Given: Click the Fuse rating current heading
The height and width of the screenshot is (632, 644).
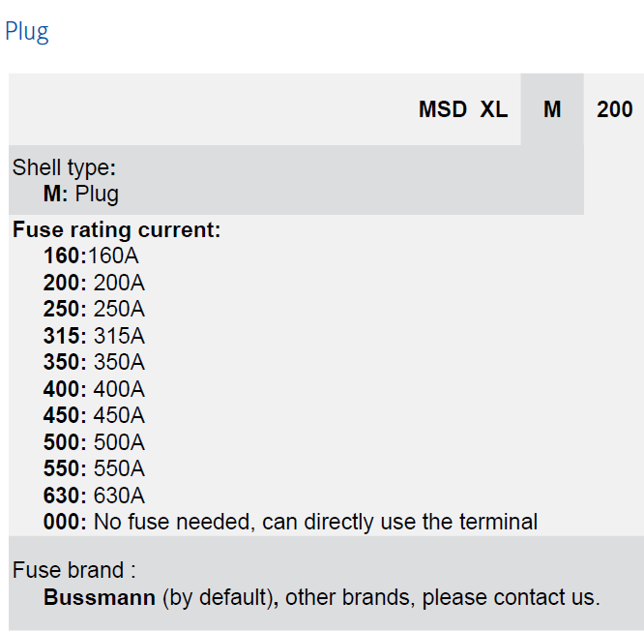Looking at the screenshot, I should 117,230.
